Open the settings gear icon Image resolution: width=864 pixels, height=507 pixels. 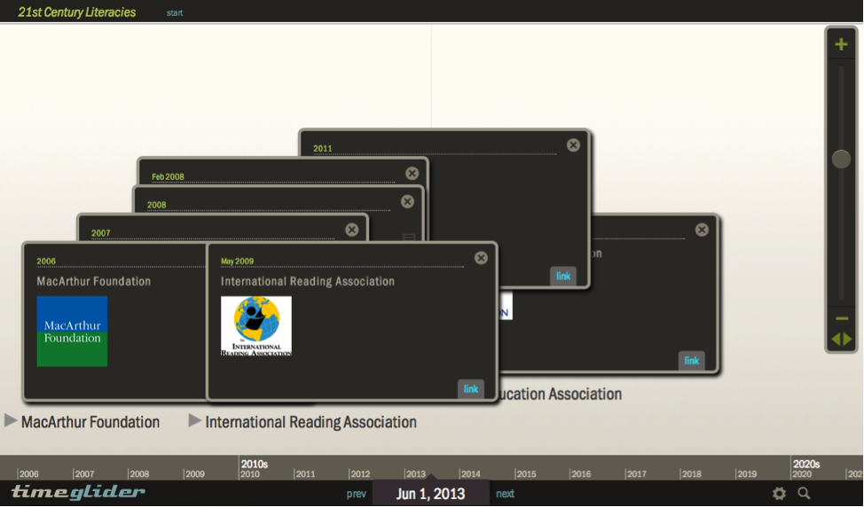coord(779,494)
